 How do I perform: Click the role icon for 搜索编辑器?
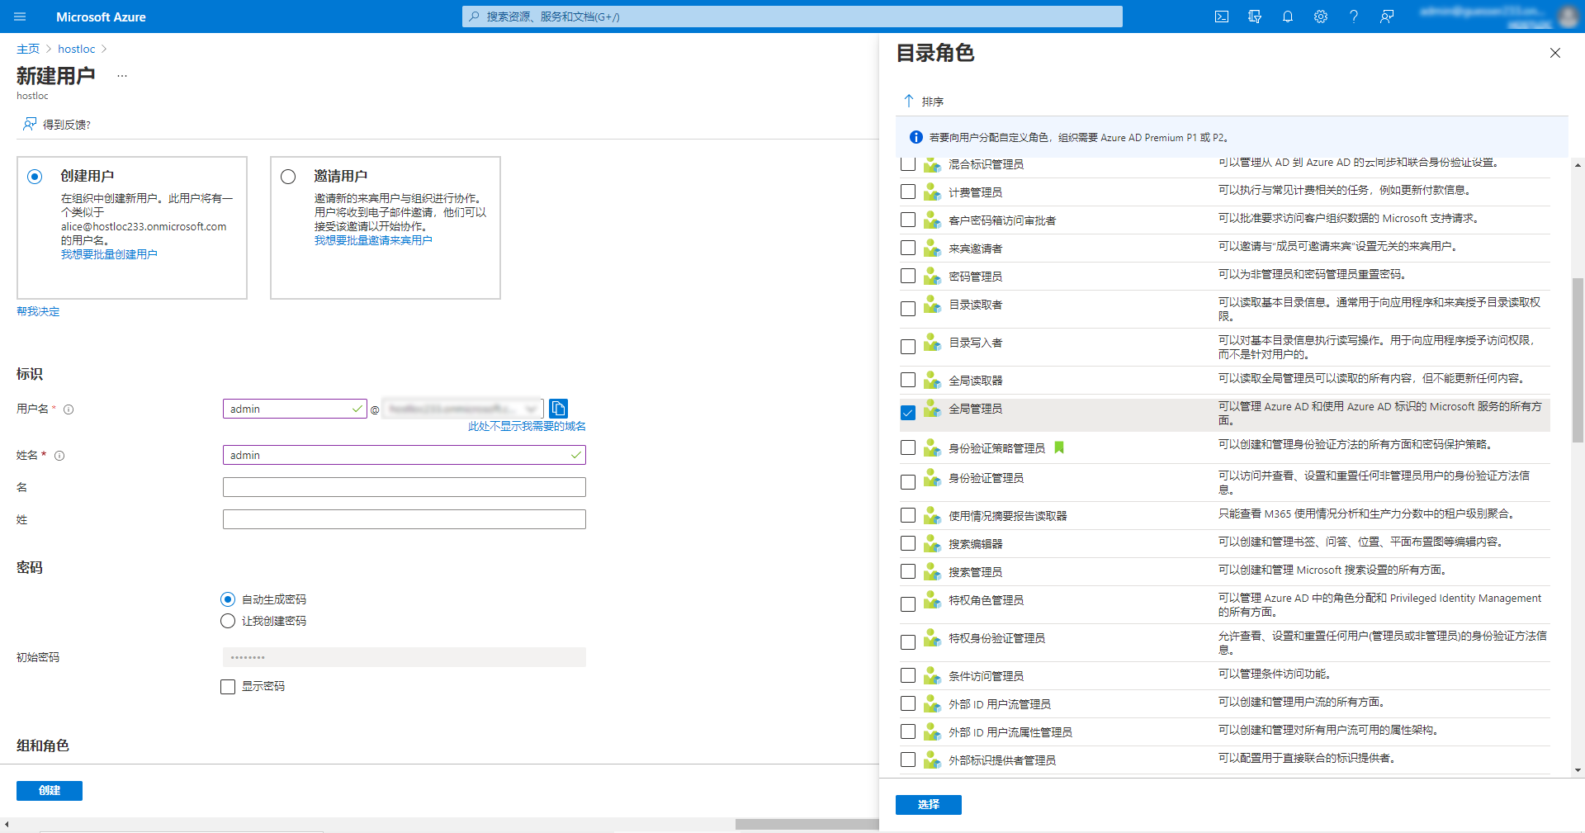(932, 544)
